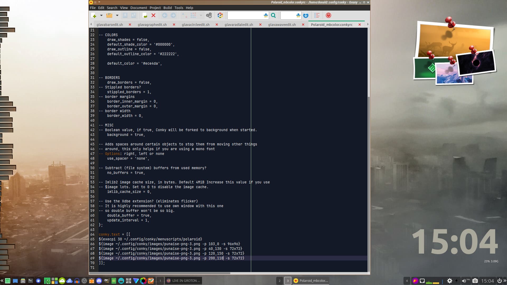Click the red quit power icon
507x285 pixels.
tap(328, 16)
